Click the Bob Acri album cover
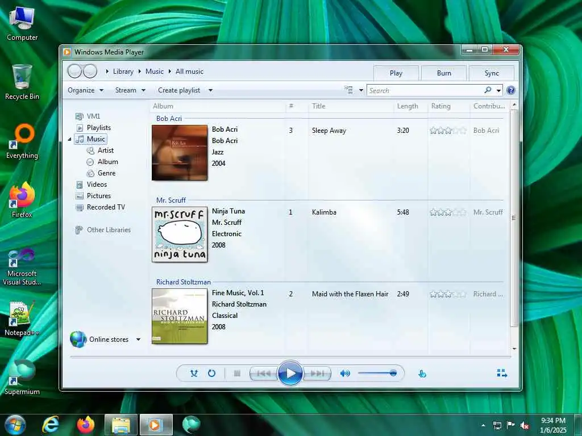This screenshot has height=436, width=582. click(x=180, y=153)
